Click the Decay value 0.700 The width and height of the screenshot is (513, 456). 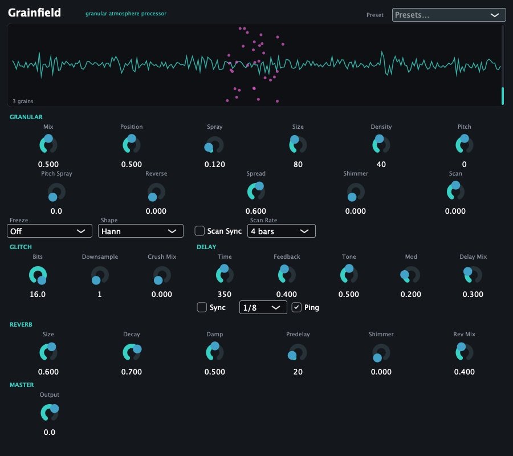[132, 372]
